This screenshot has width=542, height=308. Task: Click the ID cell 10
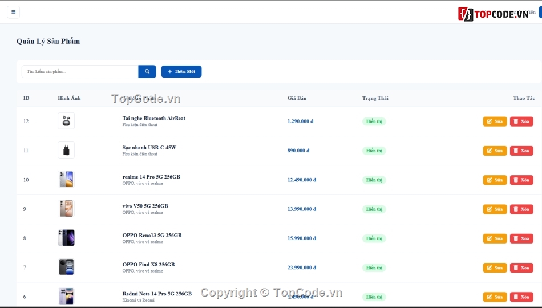click(26, 180)
